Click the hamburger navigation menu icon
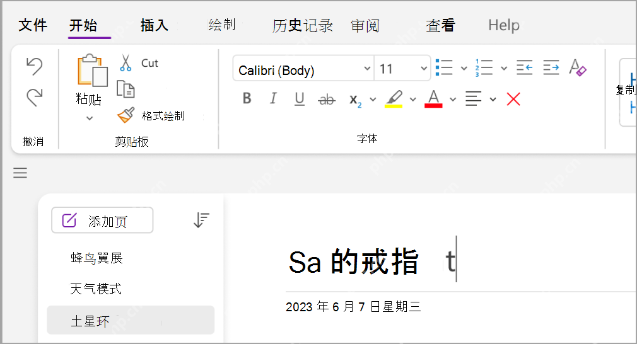 20,173
